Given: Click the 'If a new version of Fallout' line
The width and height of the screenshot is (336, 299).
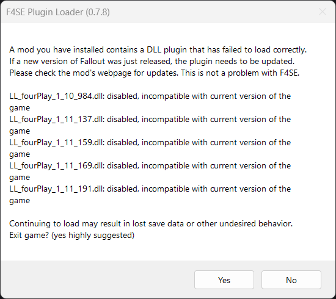Looking at the screenshot, I should point(152,62).
